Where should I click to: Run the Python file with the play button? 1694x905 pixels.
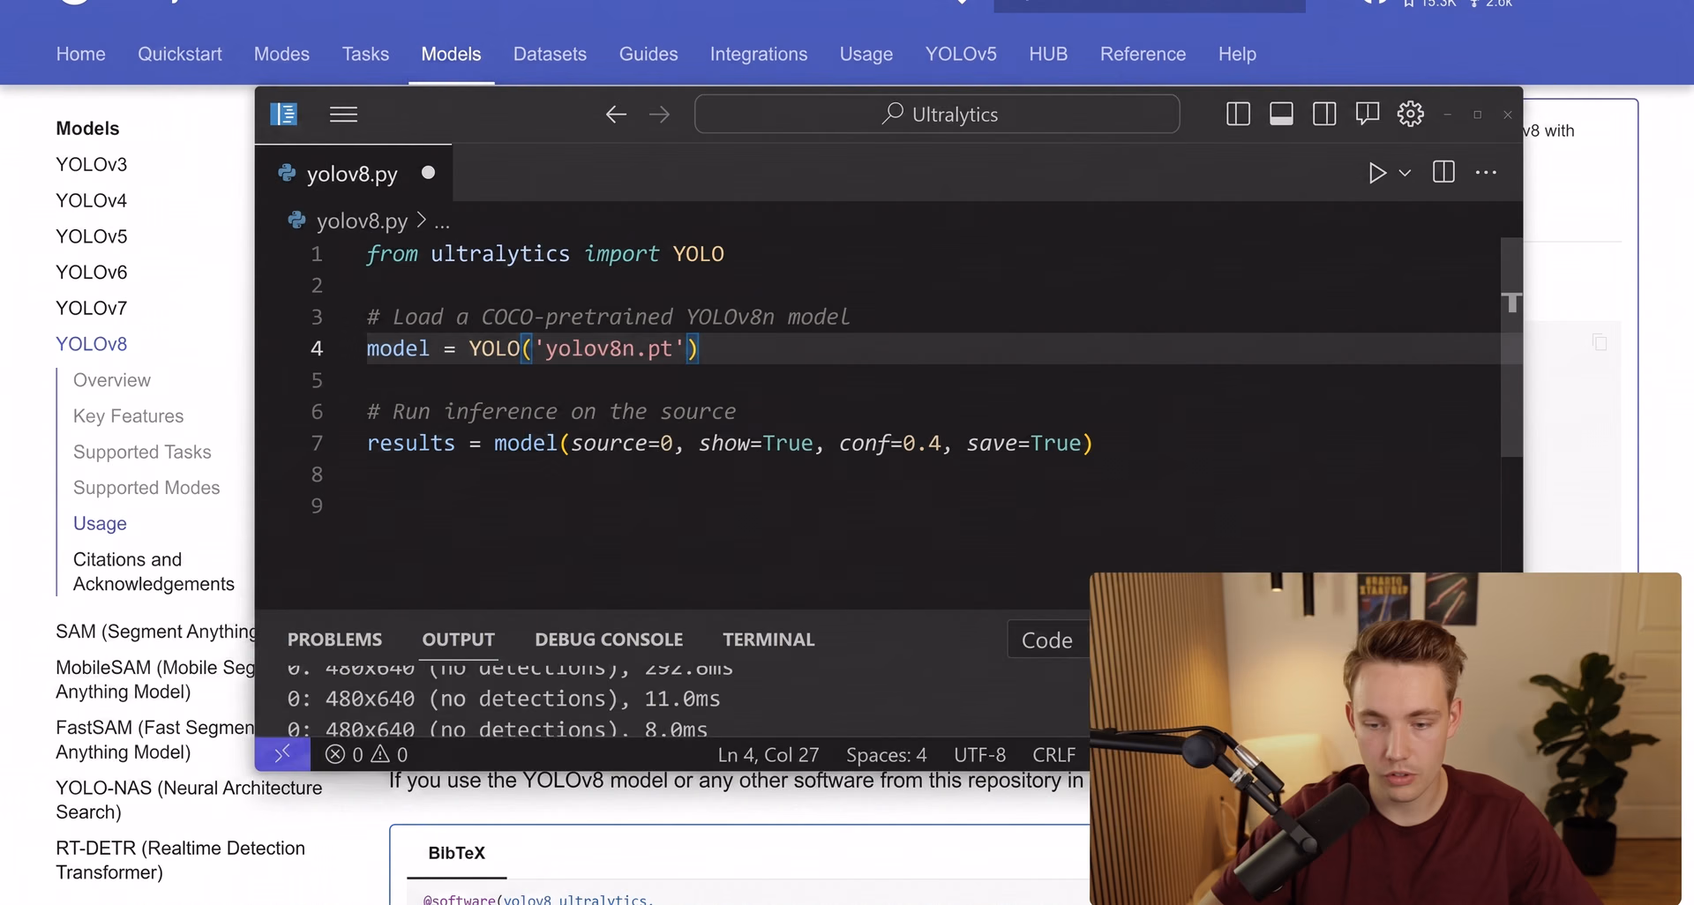1377,173
